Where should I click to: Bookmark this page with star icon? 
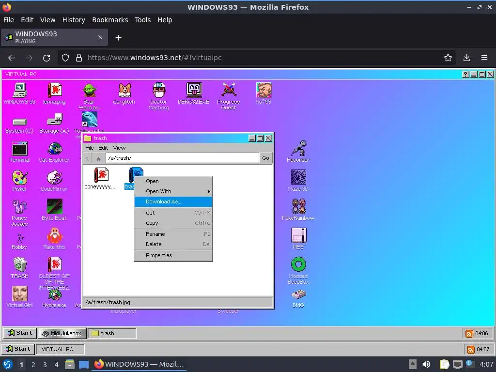pyautogui.click(x=448, y=58)
